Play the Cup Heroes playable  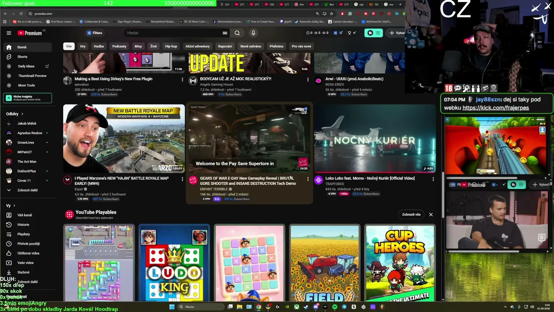(399, 263)
